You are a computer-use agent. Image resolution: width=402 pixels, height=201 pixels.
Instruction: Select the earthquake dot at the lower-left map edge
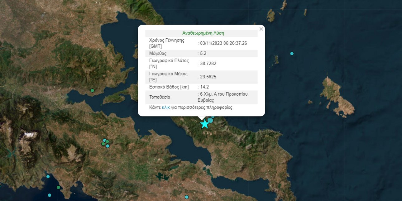[50, 195]
